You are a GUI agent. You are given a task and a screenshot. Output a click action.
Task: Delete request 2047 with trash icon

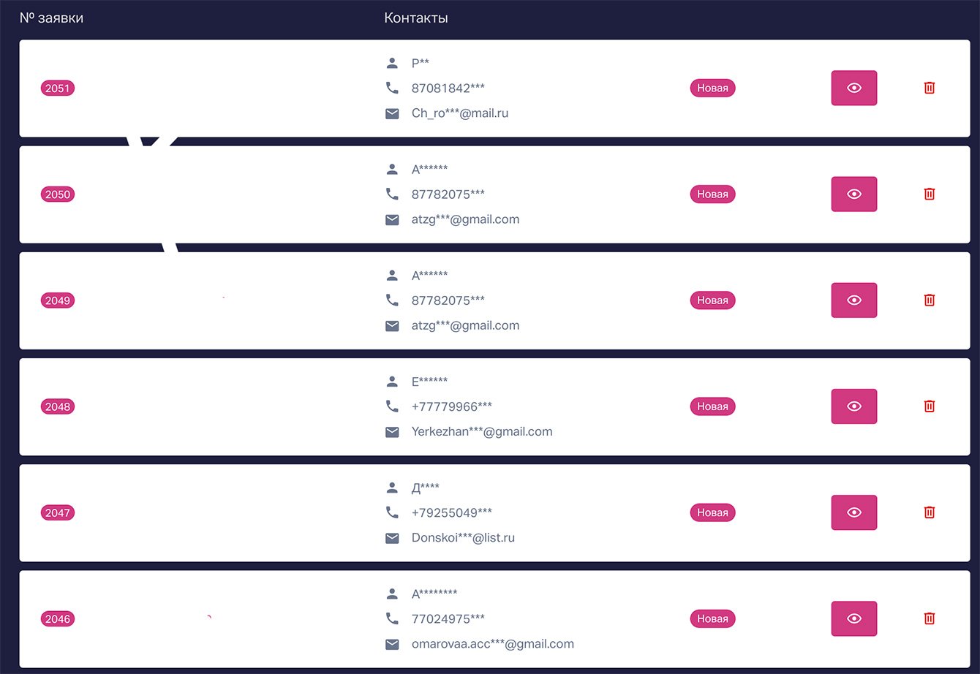point(929,512)
